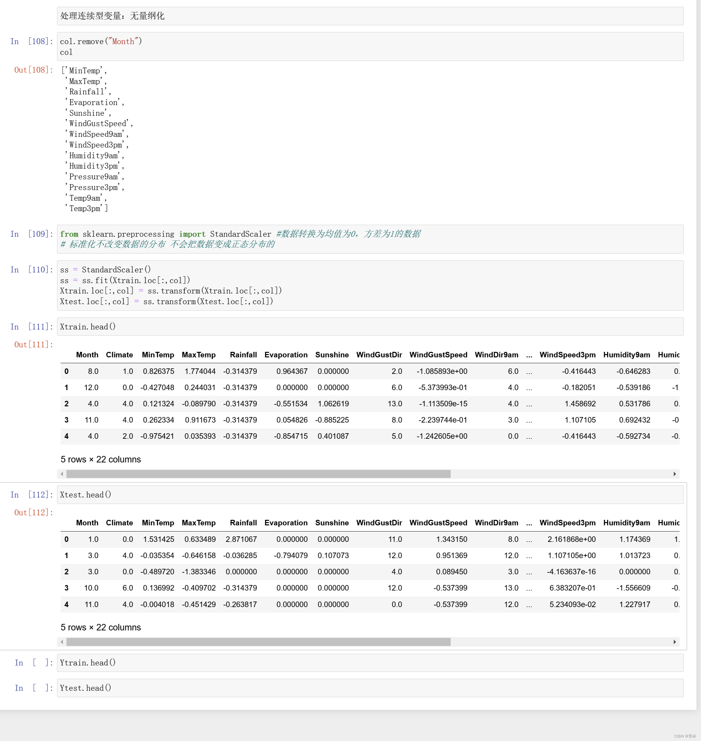Select the Ytrain.head() code cell
The image size is (701, 741).
coord(370,663)
